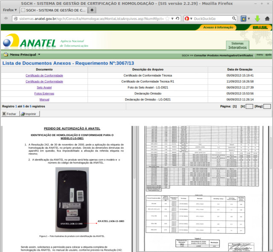Click the browser back arrow button
The width and height of the screenshot is (273, 252).
6,19
